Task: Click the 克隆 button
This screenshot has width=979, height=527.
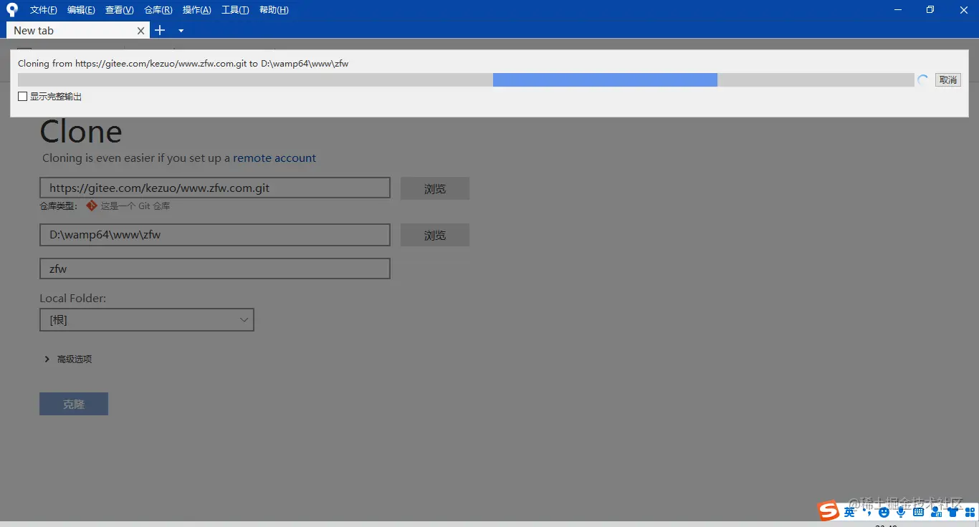Action: [x=74, y=404]
